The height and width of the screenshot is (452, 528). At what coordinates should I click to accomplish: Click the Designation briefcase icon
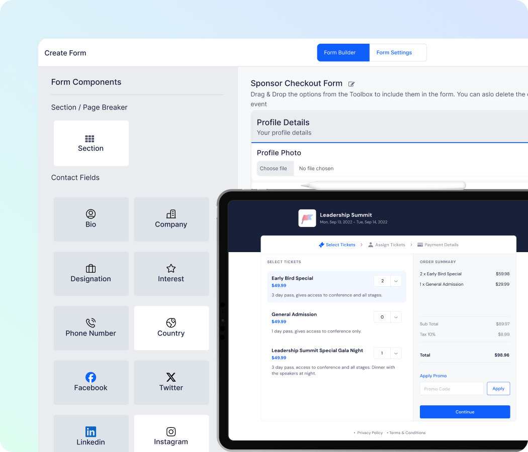tap(91, 268)
